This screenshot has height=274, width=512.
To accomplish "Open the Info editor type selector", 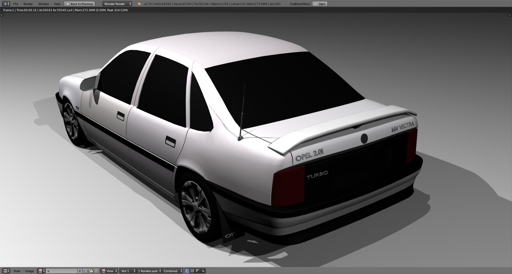I will pyautogui.click(x=6, y=4).
